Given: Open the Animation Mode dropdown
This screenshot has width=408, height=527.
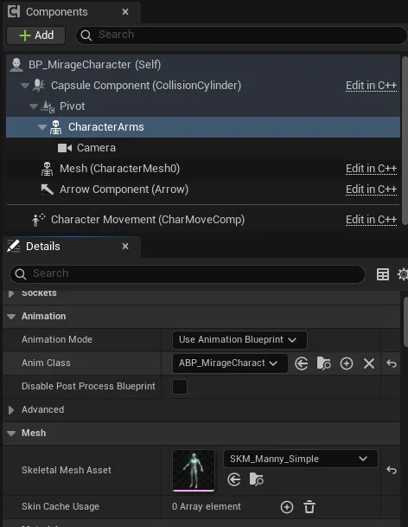Looking at the screenshot, I should click(239, 340).
